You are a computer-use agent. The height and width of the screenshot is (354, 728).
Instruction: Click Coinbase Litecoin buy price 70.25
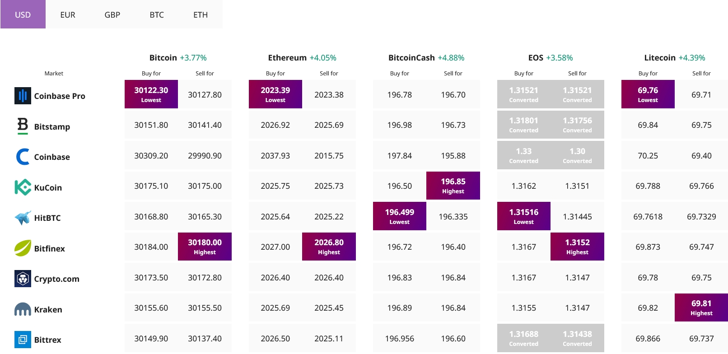coord(648,155)
